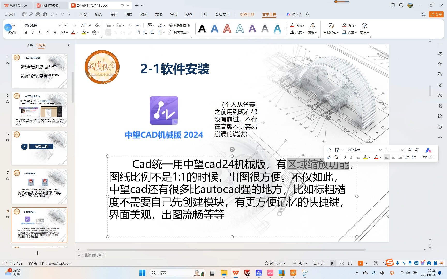Open the WPS AI button in the ribbon
The height and width of the screenshot is (279, 447).
294,14
